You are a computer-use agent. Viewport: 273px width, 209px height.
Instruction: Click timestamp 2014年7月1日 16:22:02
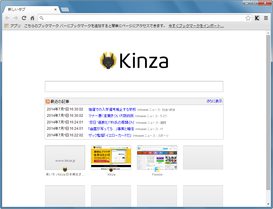tap(65, 135)
